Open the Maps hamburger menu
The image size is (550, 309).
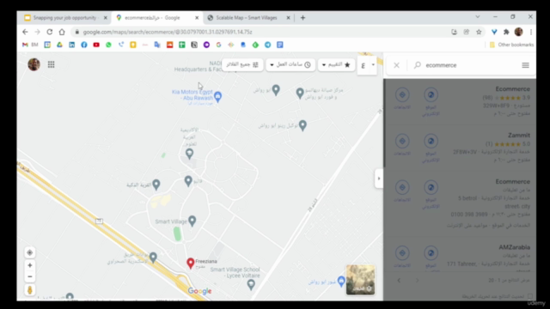click(525, 65)
